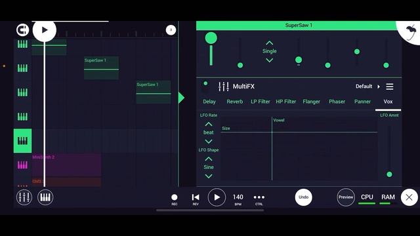Select the fourth keyboard track icon
Image resolution: width=420 pixels, height=236 pixels.
tap(22, 117)
